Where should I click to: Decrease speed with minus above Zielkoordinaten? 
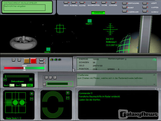coord(5,79)
